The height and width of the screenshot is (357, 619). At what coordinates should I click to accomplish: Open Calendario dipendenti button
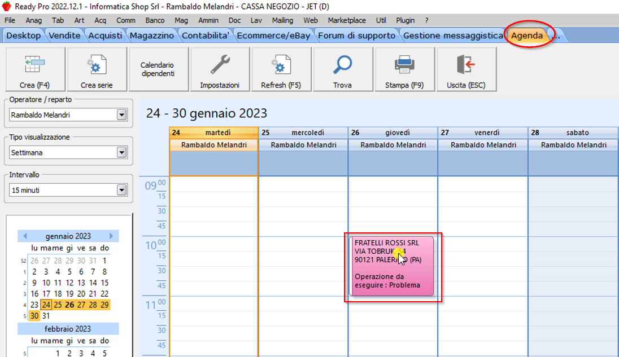point(158,69)
